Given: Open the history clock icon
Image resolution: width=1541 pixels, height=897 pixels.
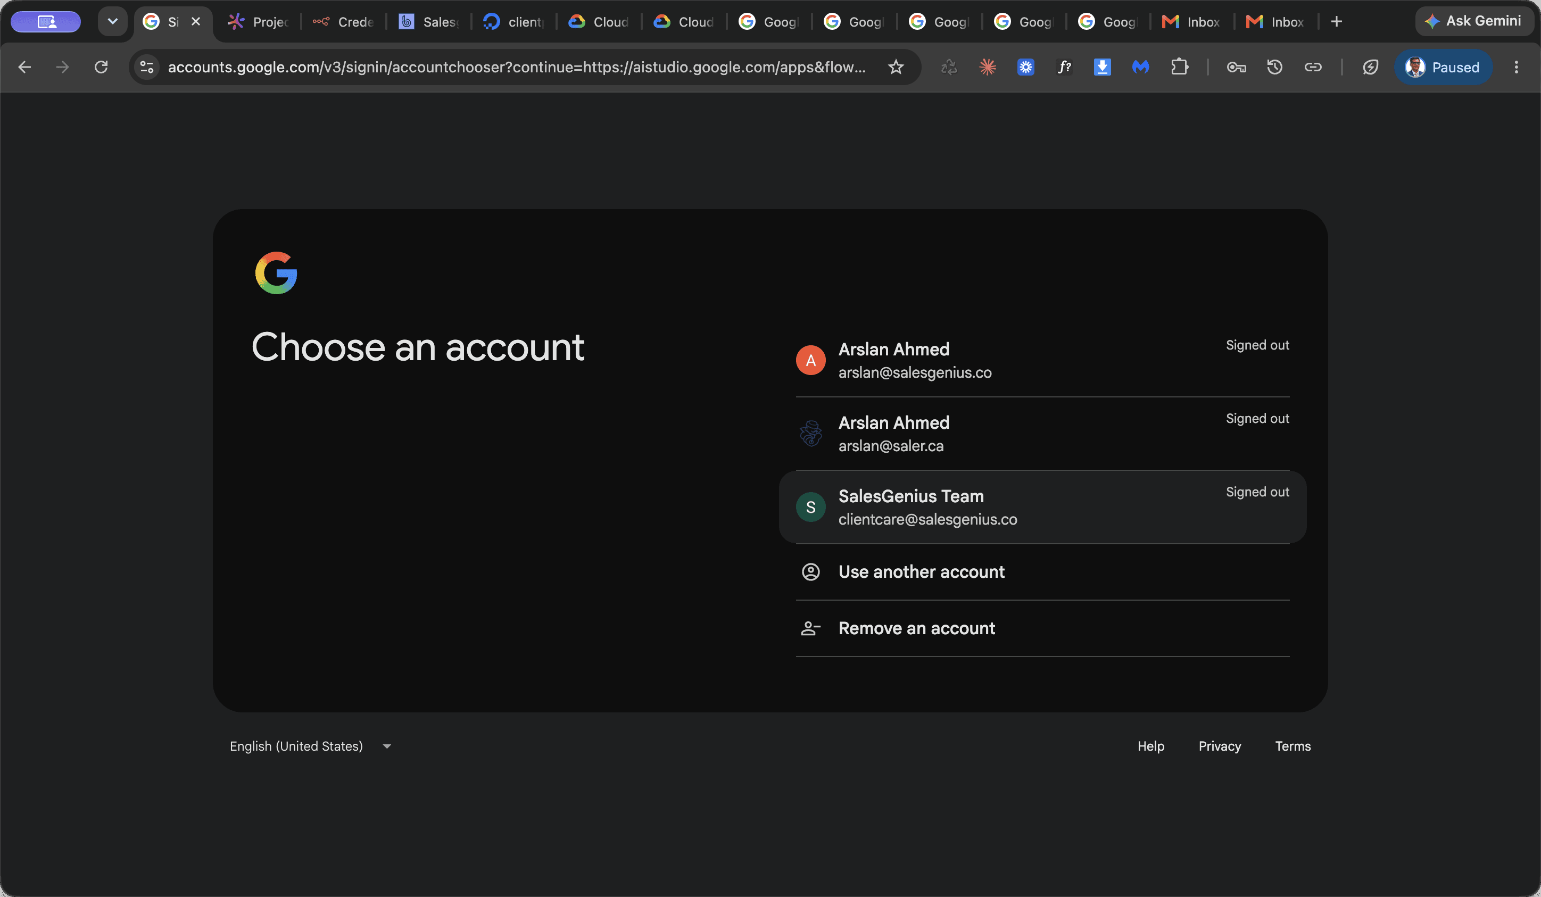Looking at the screenshot, I should [1274, 67].
